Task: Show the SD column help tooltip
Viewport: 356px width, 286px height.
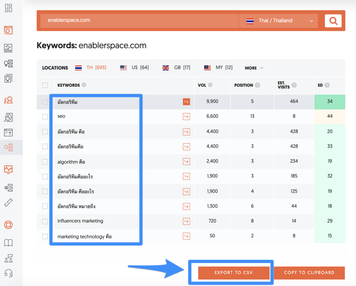Action: (327, 85)
